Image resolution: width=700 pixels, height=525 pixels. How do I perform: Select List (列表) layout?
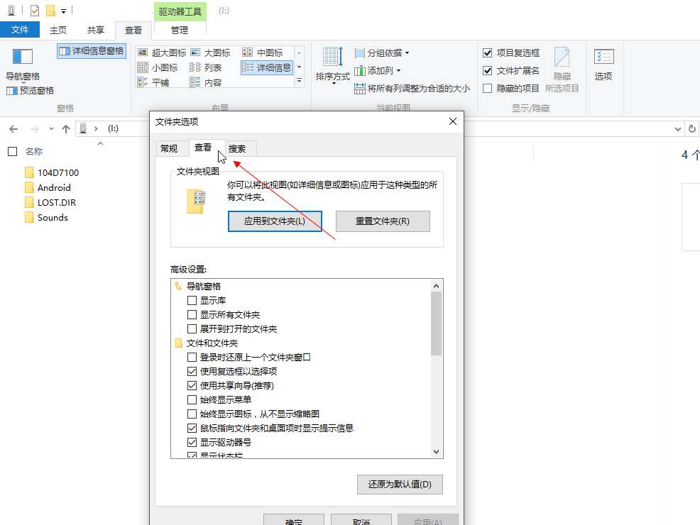[205, 67]
